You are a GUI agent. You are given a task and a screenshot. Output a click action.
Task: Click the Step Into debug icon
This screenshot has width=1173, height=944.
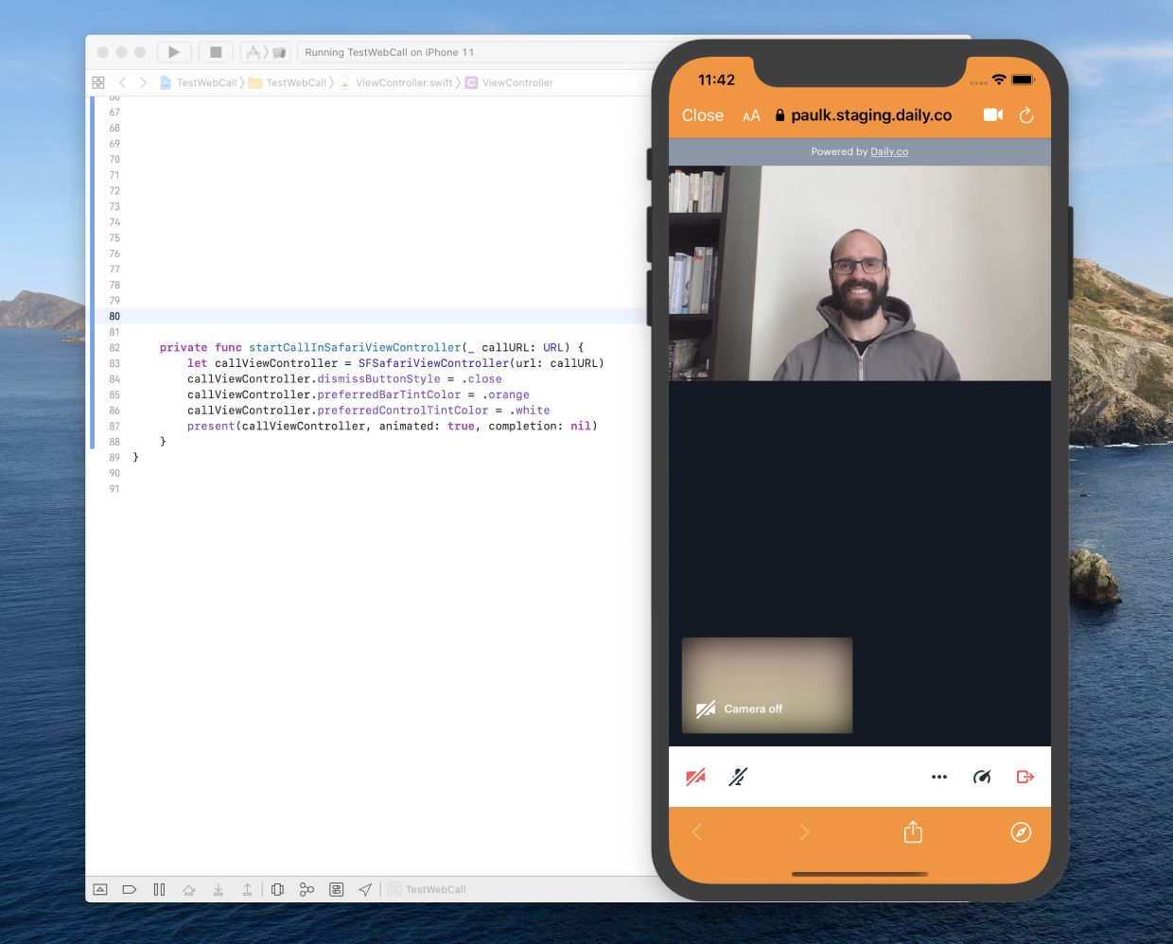(219, 889)
